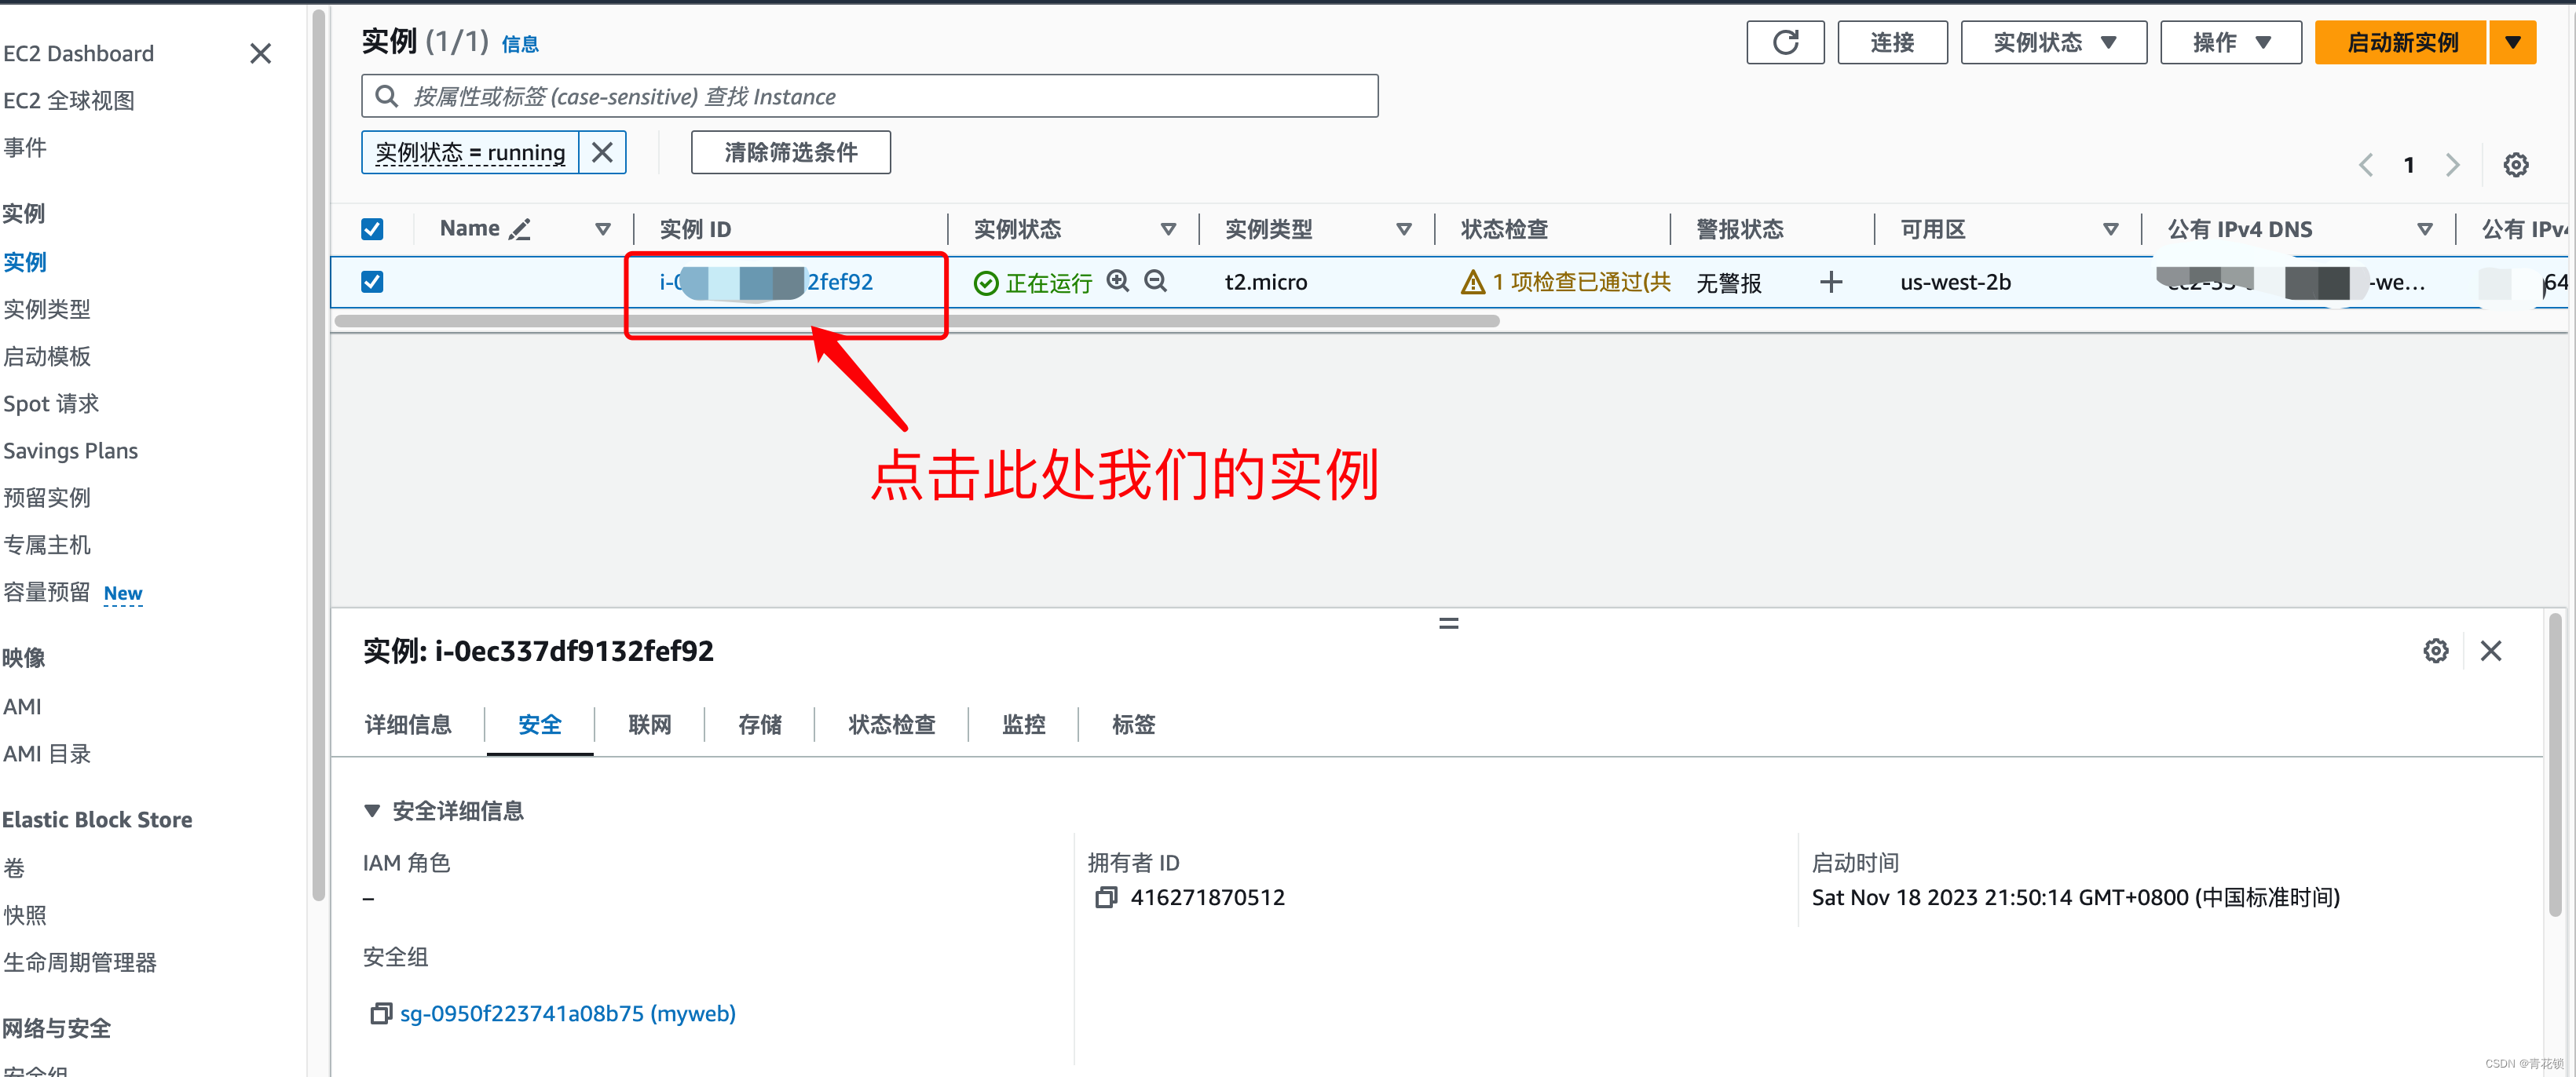Open Savings Plans in the sidebar

pyautogui.click(x=70, y=451)
